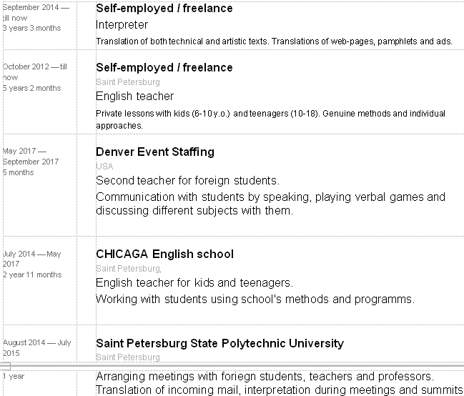Click the "September 2014 — till now" date
464x396 pixels.
click(36, 13)
